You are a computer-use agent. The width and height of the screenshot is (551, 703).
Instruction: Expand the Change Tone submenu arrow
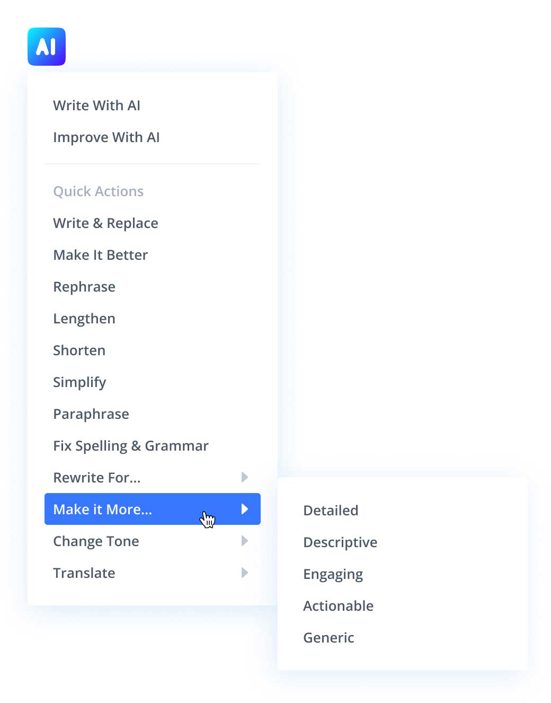tap(244, 541)
